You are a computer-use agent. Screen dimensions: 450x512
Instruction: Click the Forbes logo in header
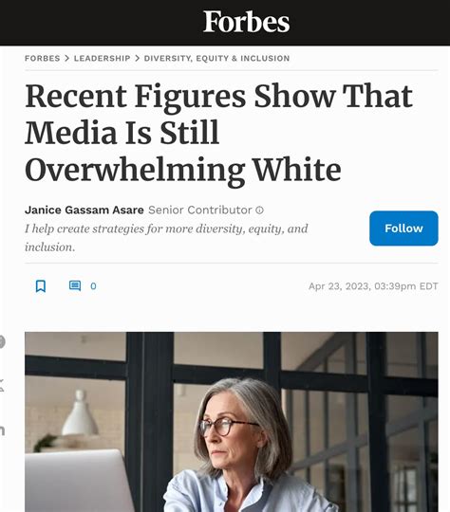[x=246, y=22]
